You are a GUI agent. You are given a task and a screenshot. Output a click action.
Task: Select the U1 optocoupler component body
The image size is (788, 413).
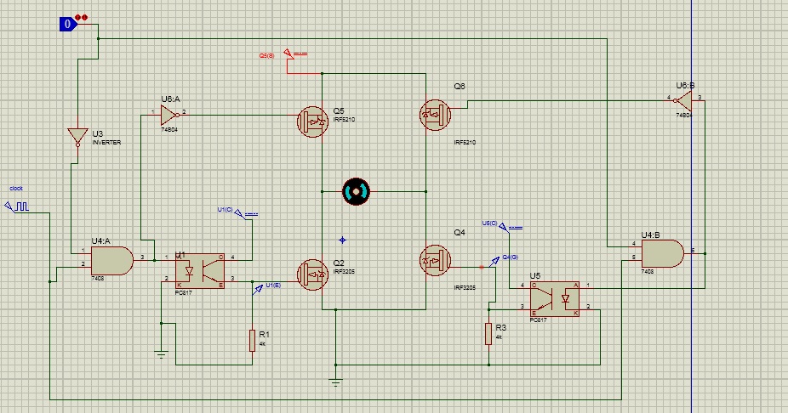tap(200, 271)
